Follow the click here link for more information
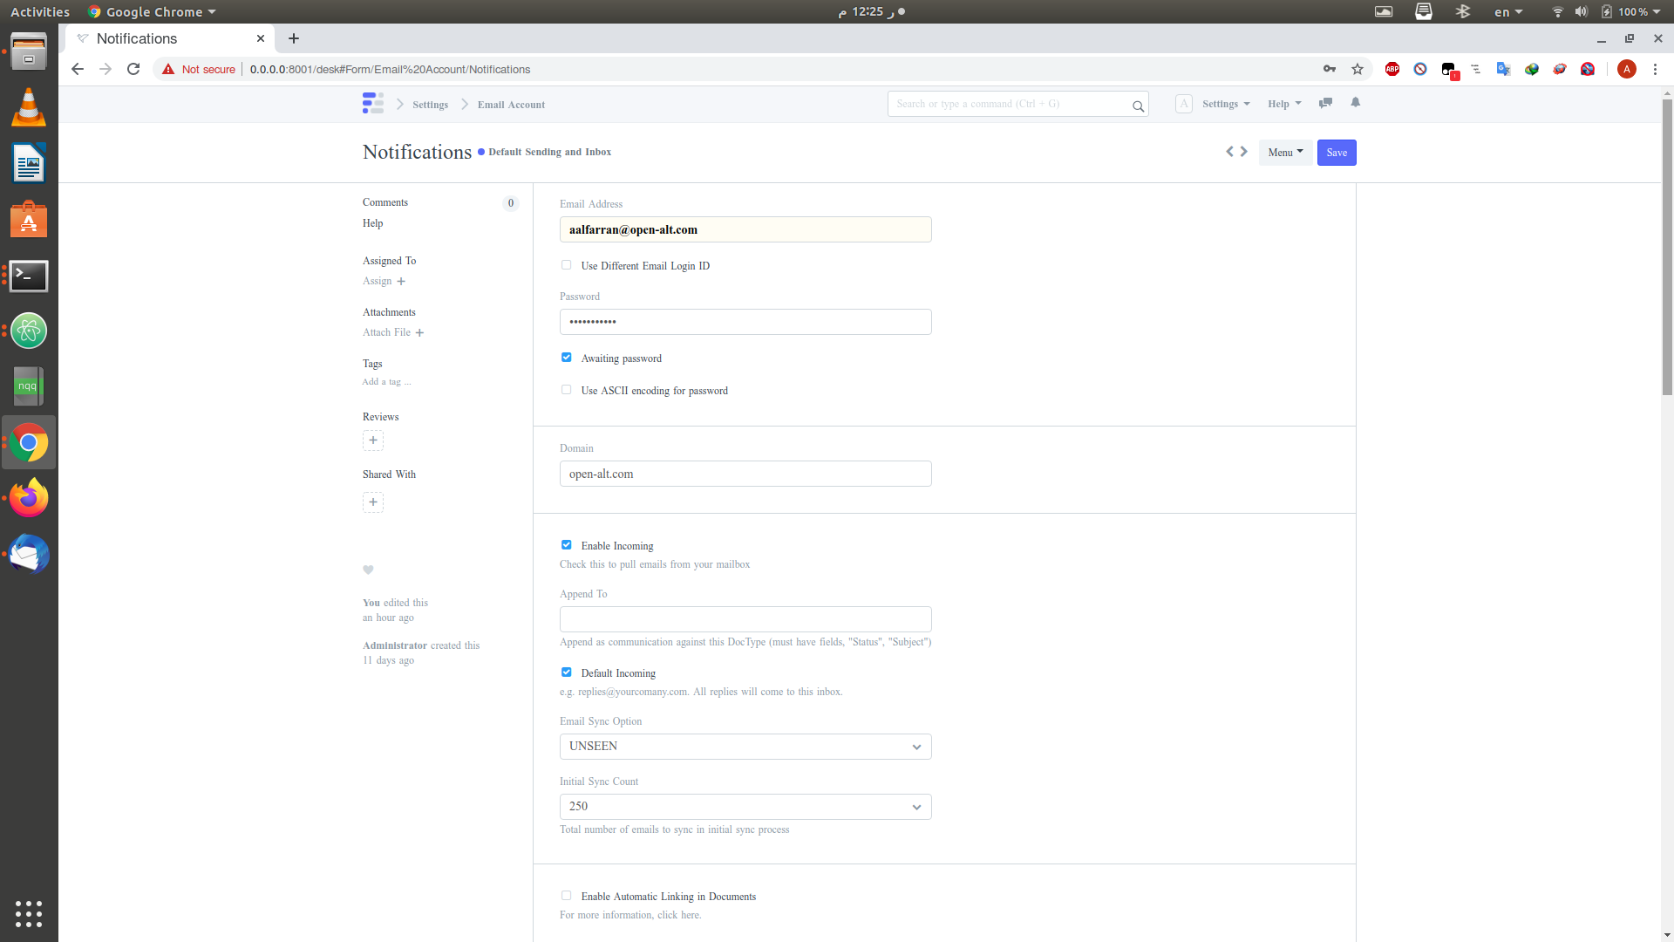The width and height of the screenshot is (1674, 942). (x=681, y=915)
